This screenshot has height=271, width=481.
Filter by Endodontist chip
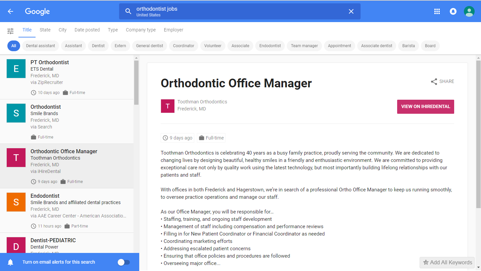(270, 46)
